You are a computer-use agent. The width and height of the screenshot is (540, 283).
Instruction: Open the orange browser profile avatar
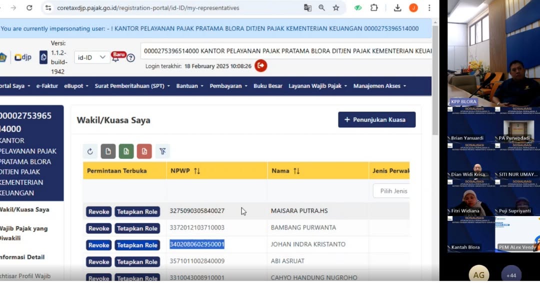point(413,7)
